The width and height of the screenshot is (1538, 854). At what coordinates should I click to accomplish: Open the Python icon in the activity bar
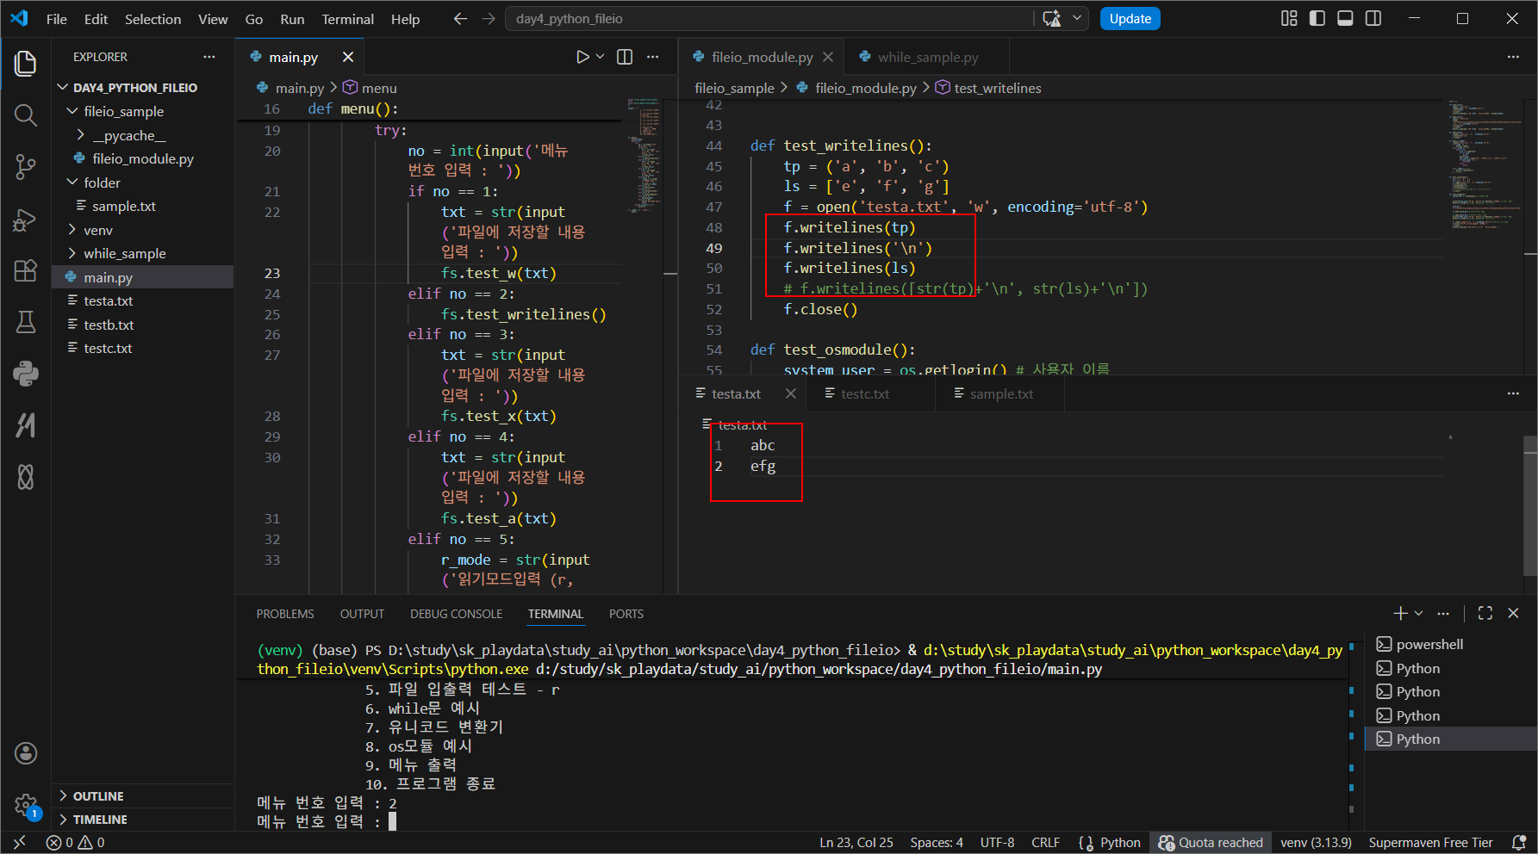coord(26,374)
